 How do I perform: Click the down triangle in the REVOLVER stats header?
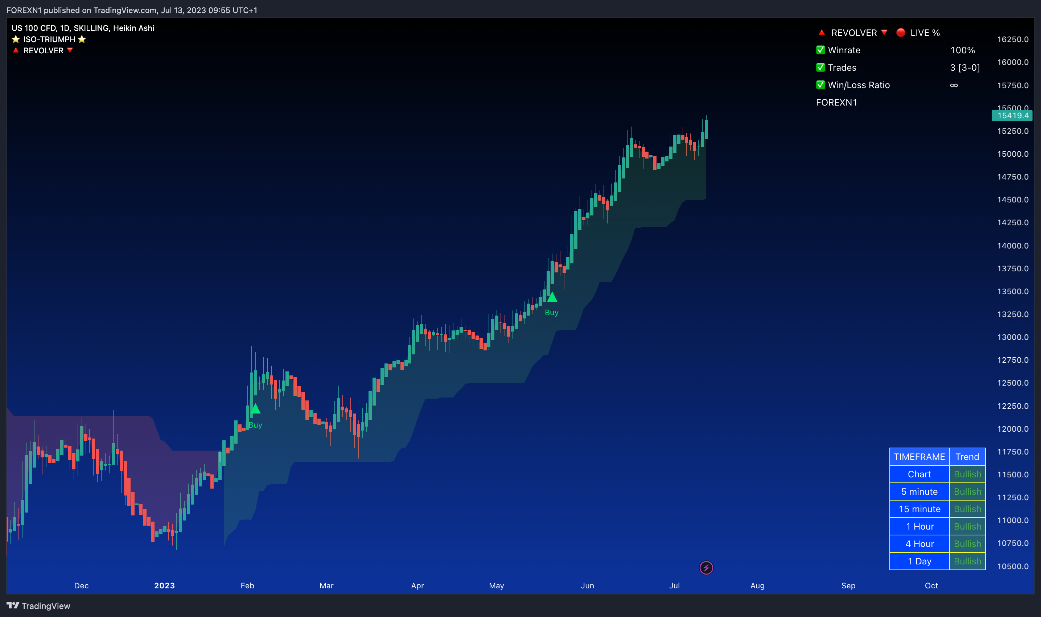coord(884,32)
